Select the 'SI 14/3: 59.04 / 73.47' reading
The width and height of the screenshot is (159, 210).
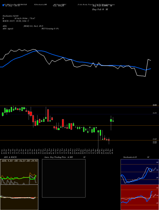click(25, 18)
